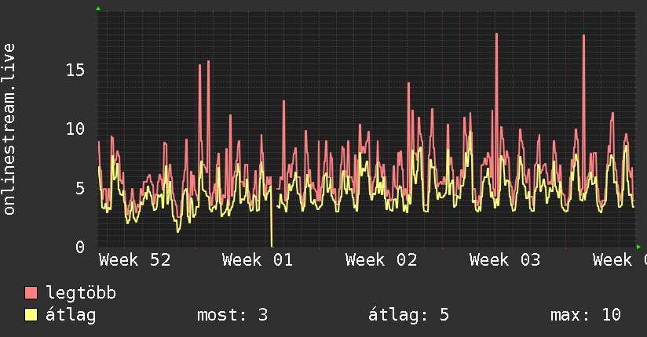Click the 'legtöbb' legend label

(81, 293)
